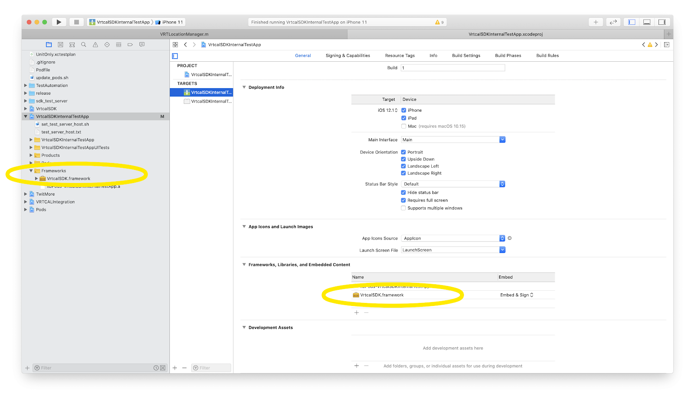Open the Library with the plus button
This screenshot has height=402, width=695.
coord(596,22)
